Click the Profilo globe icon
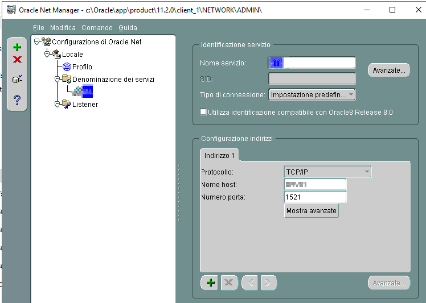The width and height of the screenshot is (426, 303). coord(67,67)
